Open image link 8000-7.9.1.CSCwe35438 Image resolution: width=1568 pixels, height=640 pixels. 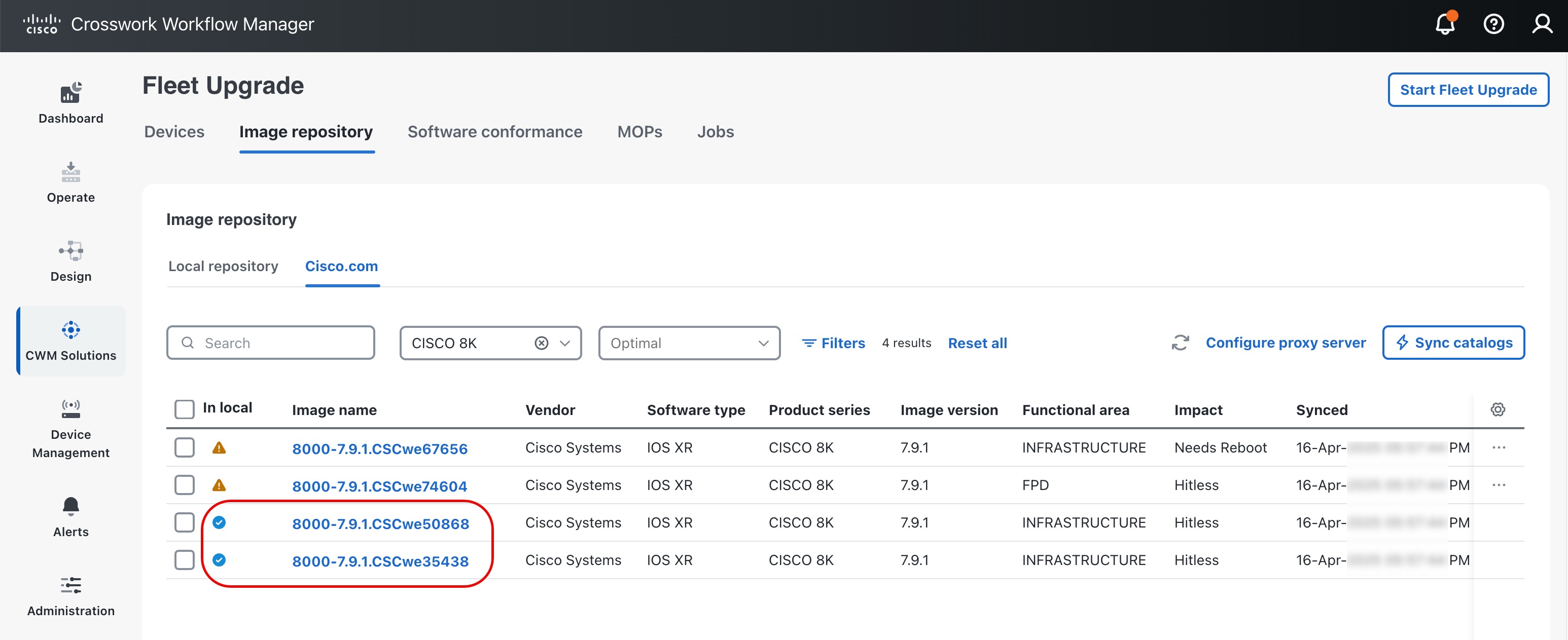(x=380, y=561)
